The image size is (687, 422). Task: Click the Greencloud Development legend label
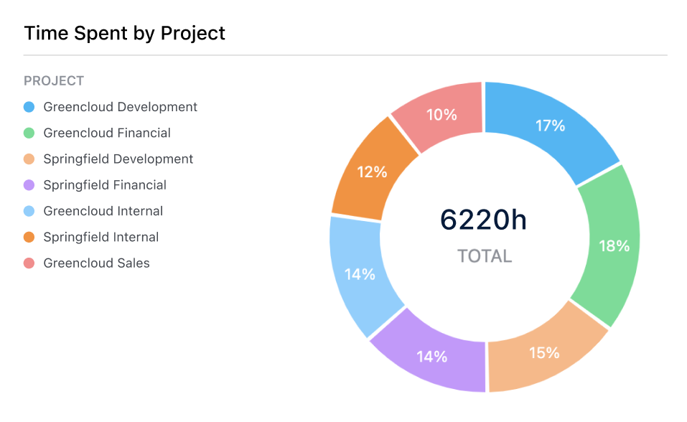coord(120,107)
